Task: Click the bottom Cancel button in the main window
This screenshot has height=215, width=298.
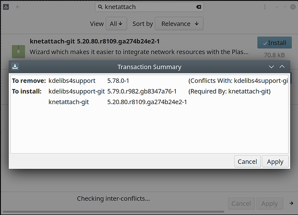Action: [x=241, y=203]
